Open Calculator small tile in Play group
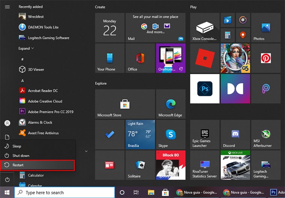This screenshot has width=285, height=198. pyautogui.click(x=228, y=35)
